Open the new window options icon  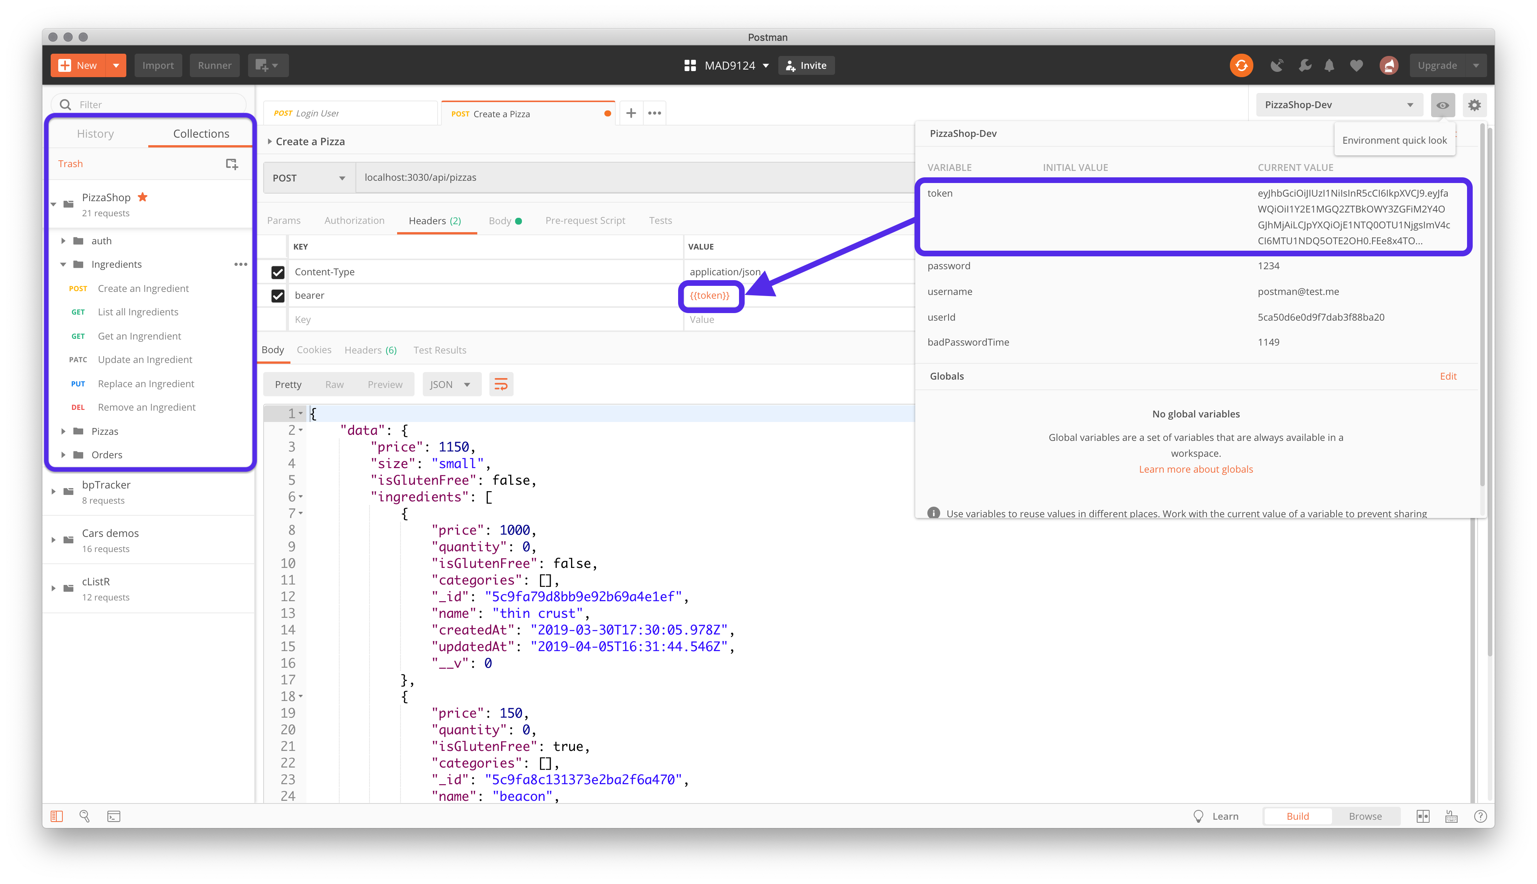pyautogui.click(x=267, y=65)
